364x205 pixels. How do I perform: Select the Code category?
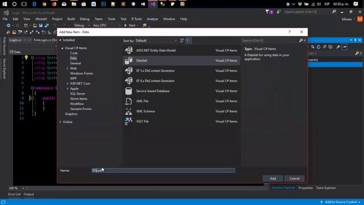coord(74,53)
